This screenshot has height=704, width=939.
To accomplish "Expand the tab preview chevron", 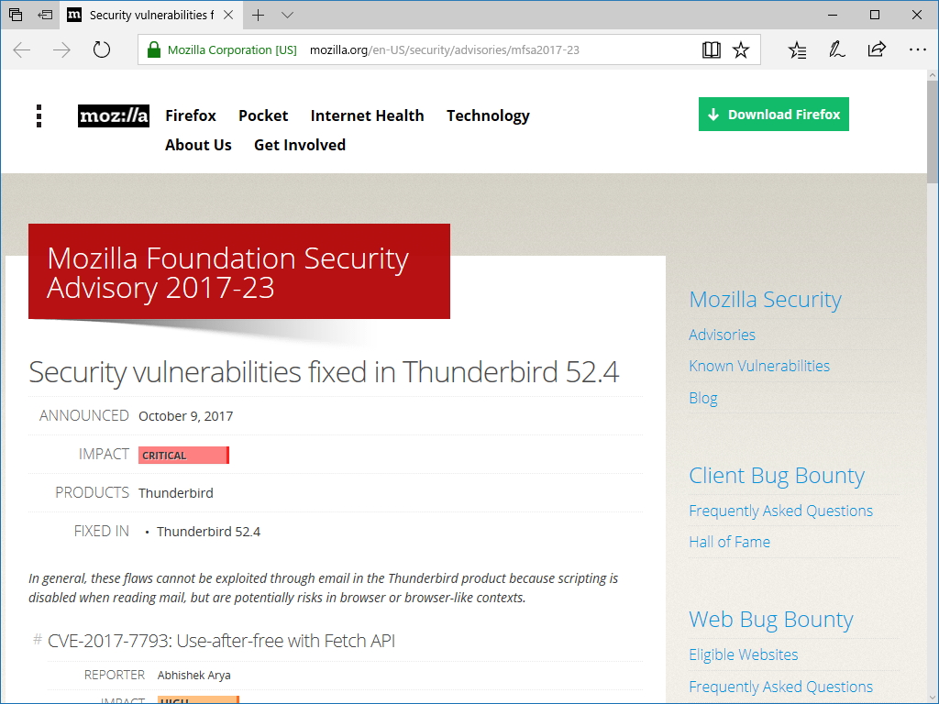I will tap(287, 16).
